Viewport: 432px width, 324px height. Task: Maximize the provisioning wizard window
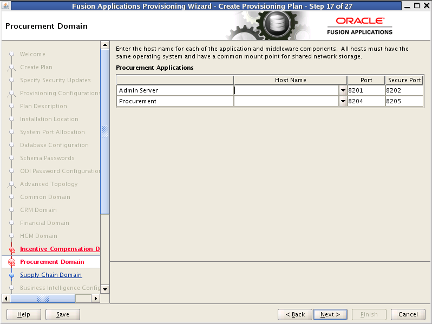click(x=417, y=5)
